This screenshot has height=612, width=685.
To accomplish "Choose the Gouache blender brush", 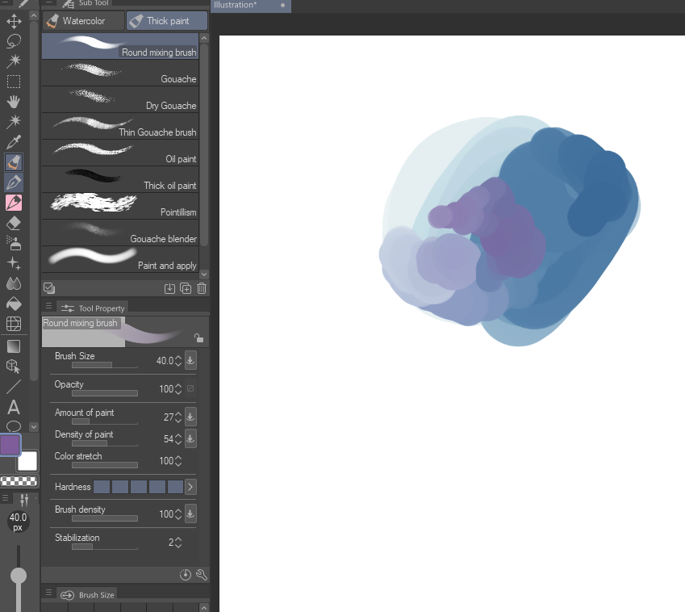I will click(x=120, y=233).
